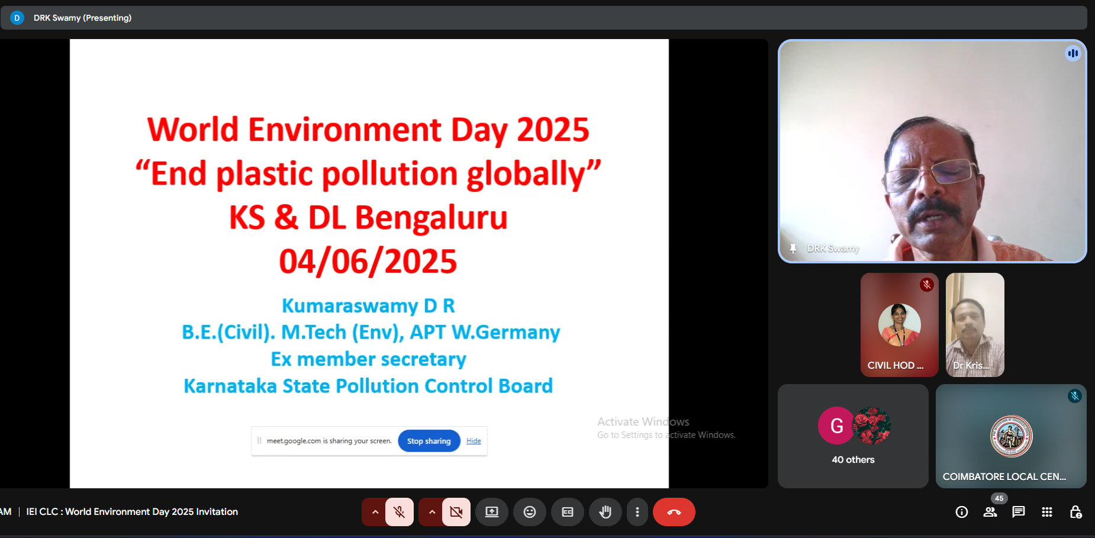Open meeting details info icon
The image size is (1095, 538).
pos(962,512)
